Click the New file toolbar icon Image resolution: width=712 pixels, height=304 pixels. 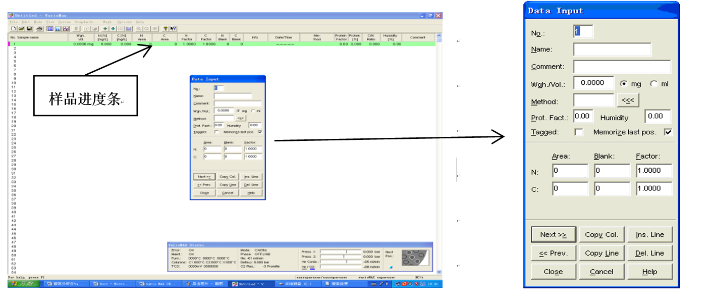(x=14, y=29)
